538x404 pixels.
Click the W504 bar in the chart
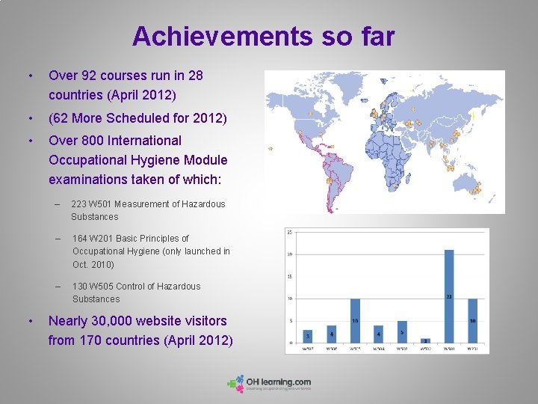(x=378, y=334)
